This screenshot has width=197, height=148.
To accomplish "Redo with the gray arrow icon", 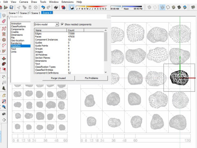I will (48, 7).
